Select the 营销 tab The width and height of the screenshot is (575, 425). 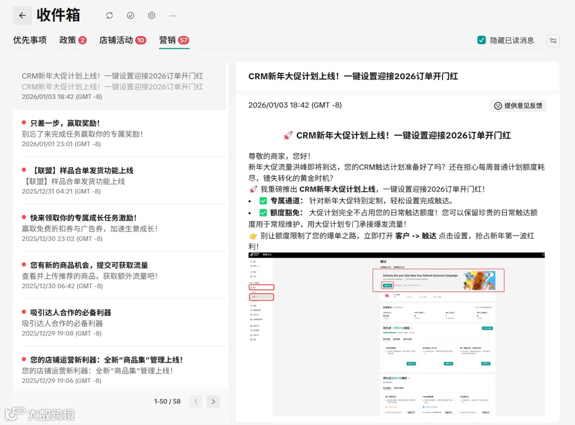(174, 40)
